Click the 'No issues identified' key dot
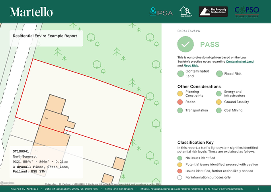The image size is (271, 192). [180, 158]
